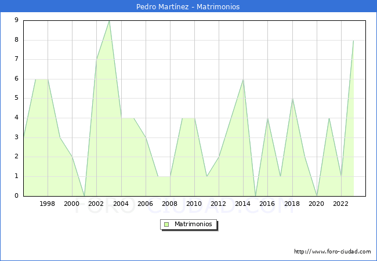Click the y-axis label 2
The height and width of the screenshot is (261, 377).
(x=17, y=157)
